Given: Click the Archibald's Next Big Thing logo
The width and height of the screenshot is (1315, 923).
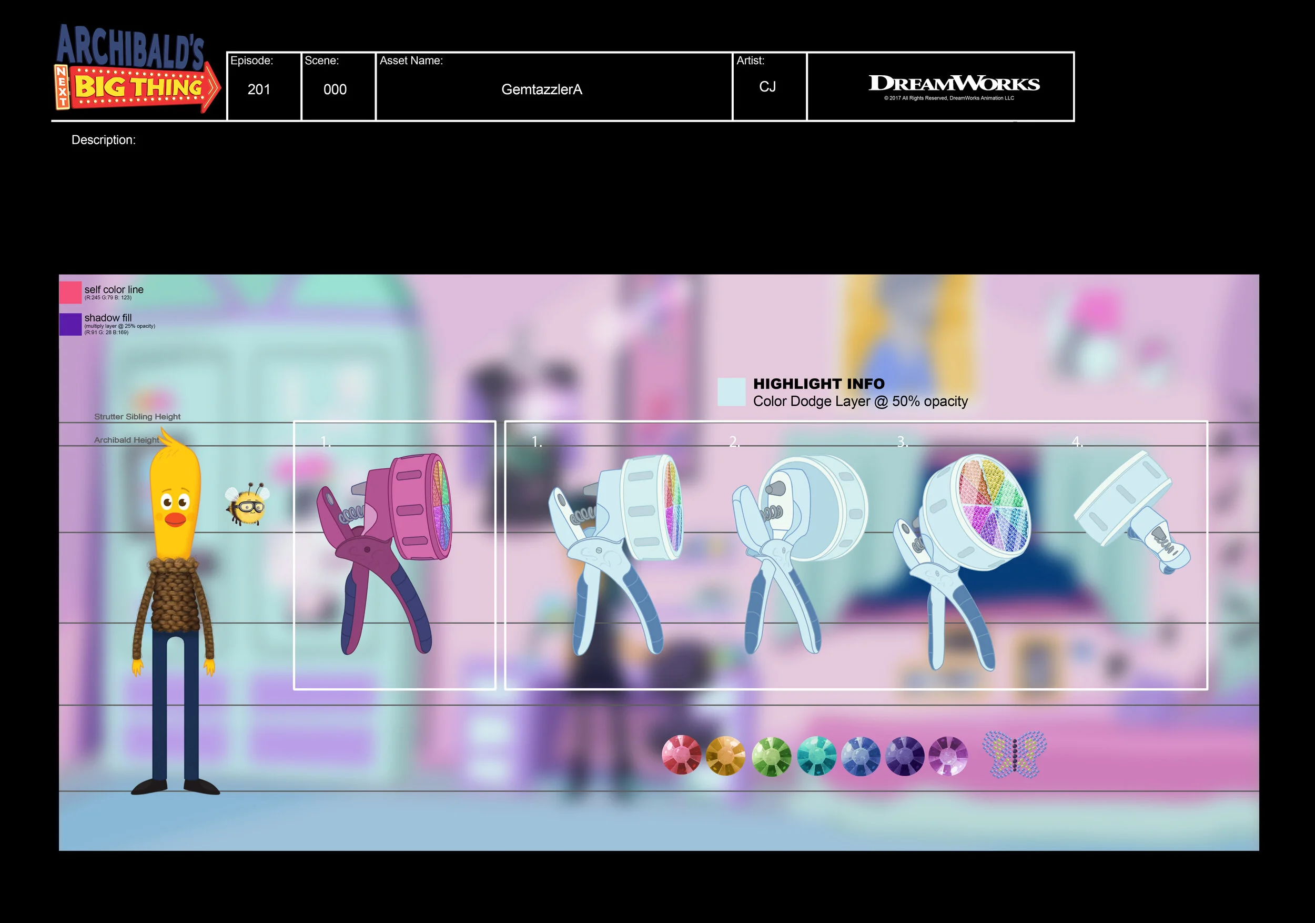Looking at the screenshot, I should [136, 69].
